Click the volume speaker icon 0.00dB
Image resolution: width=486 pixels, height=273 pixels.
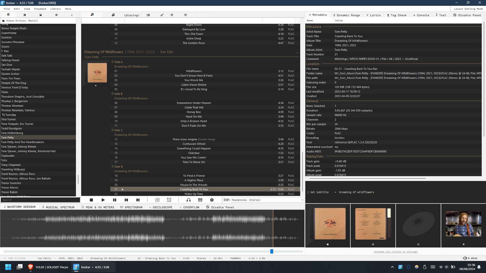465,258
